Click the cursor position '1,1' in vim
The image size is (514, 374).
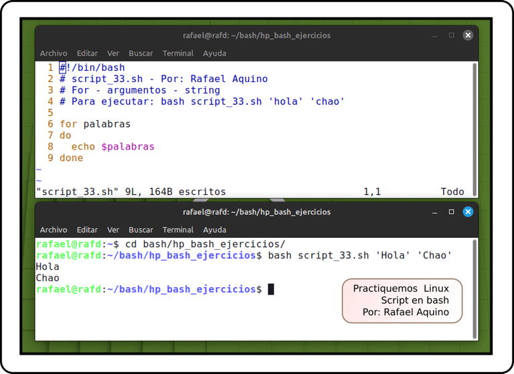click(372, 192)
